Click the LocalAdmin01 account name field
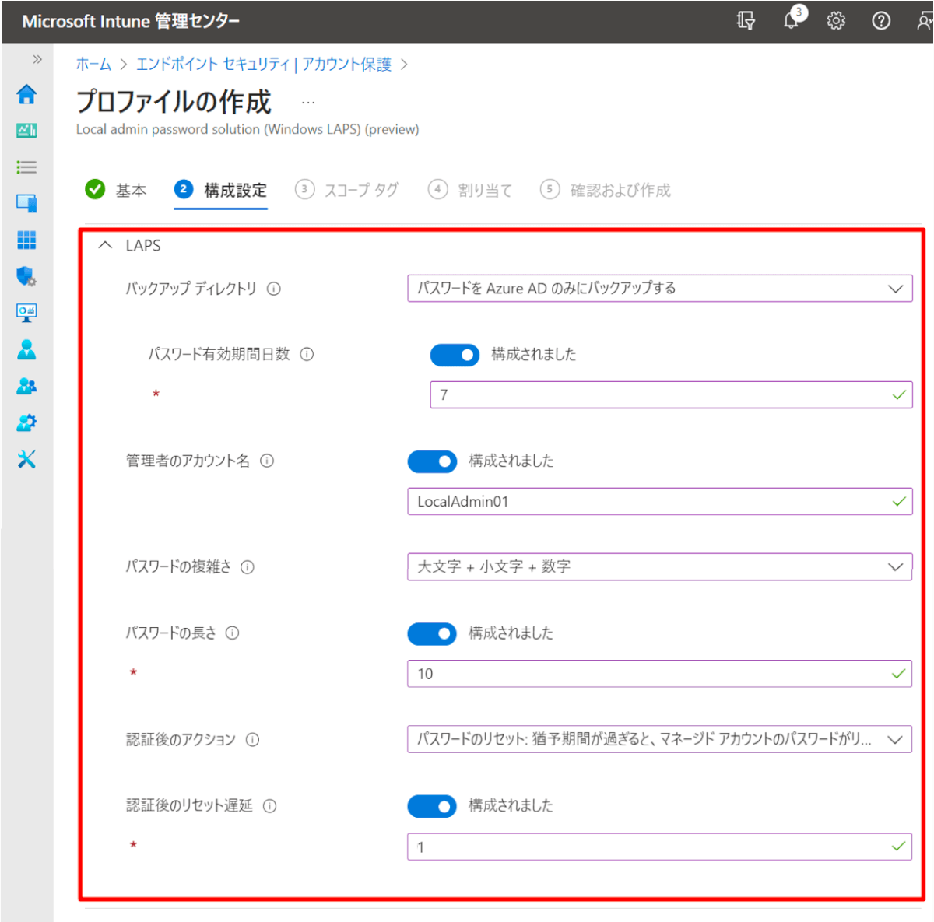This screenshot has height=922, width=934. [659, 501]
